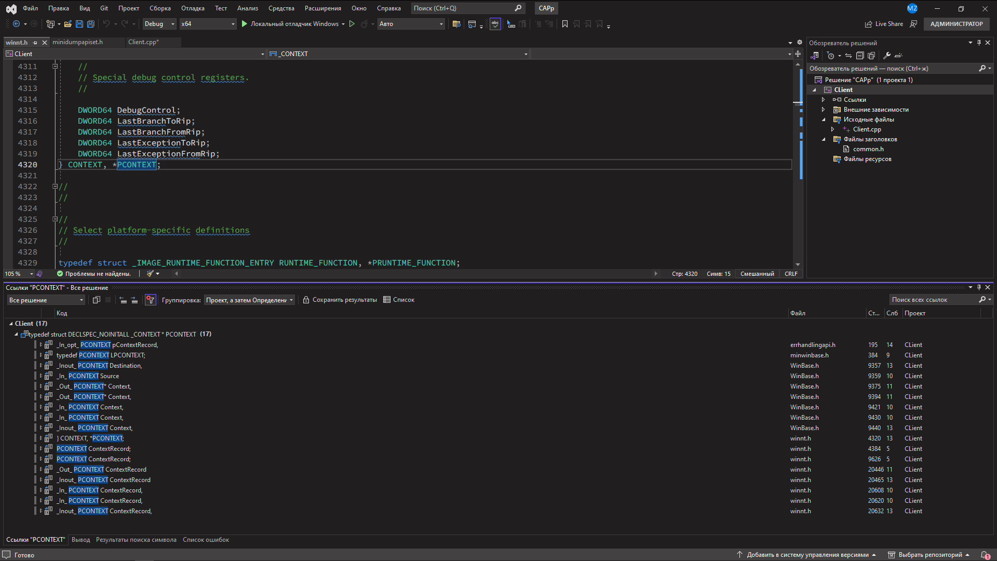This screenshot has height=561, width=997.
Task: Expand the Ссылки node under CLient
Action: pyautogui.click(x=823, y=100)
